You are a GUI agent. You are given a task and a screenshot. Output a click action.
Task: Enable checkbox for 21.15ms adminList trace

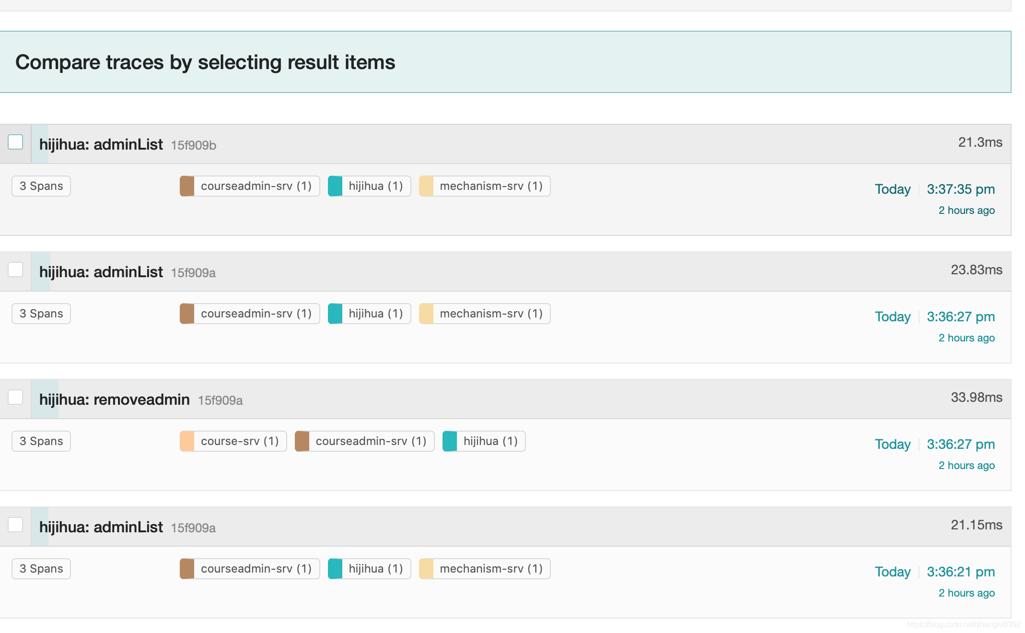point(15,525)
